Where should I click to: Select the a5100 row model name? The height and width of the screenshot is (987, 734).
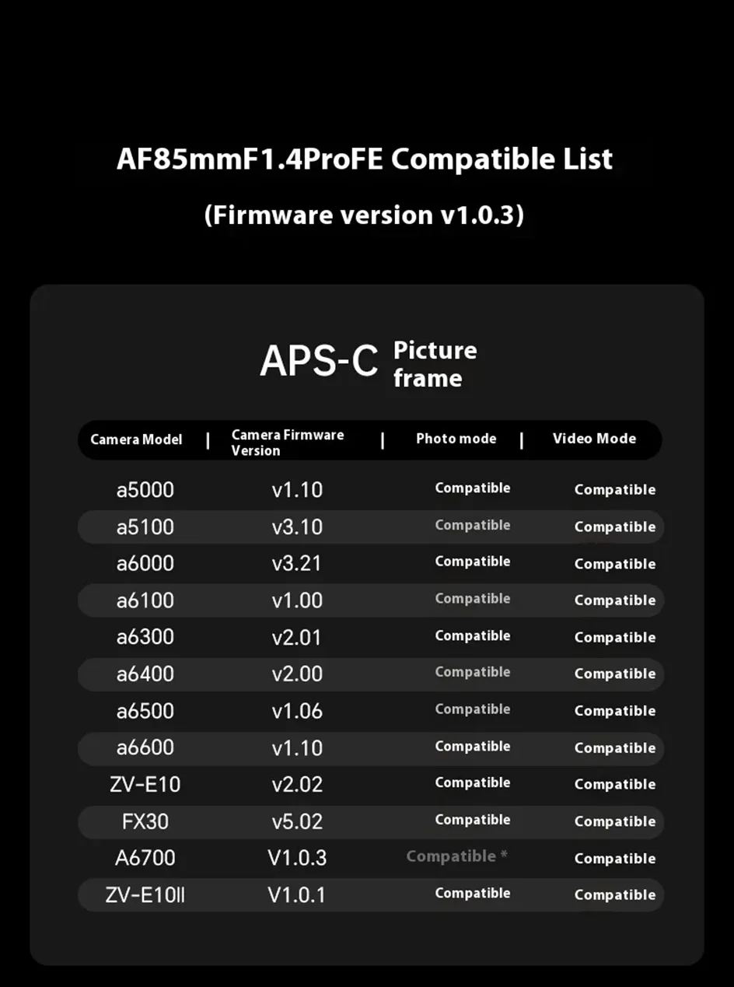(x=145, y=527)
